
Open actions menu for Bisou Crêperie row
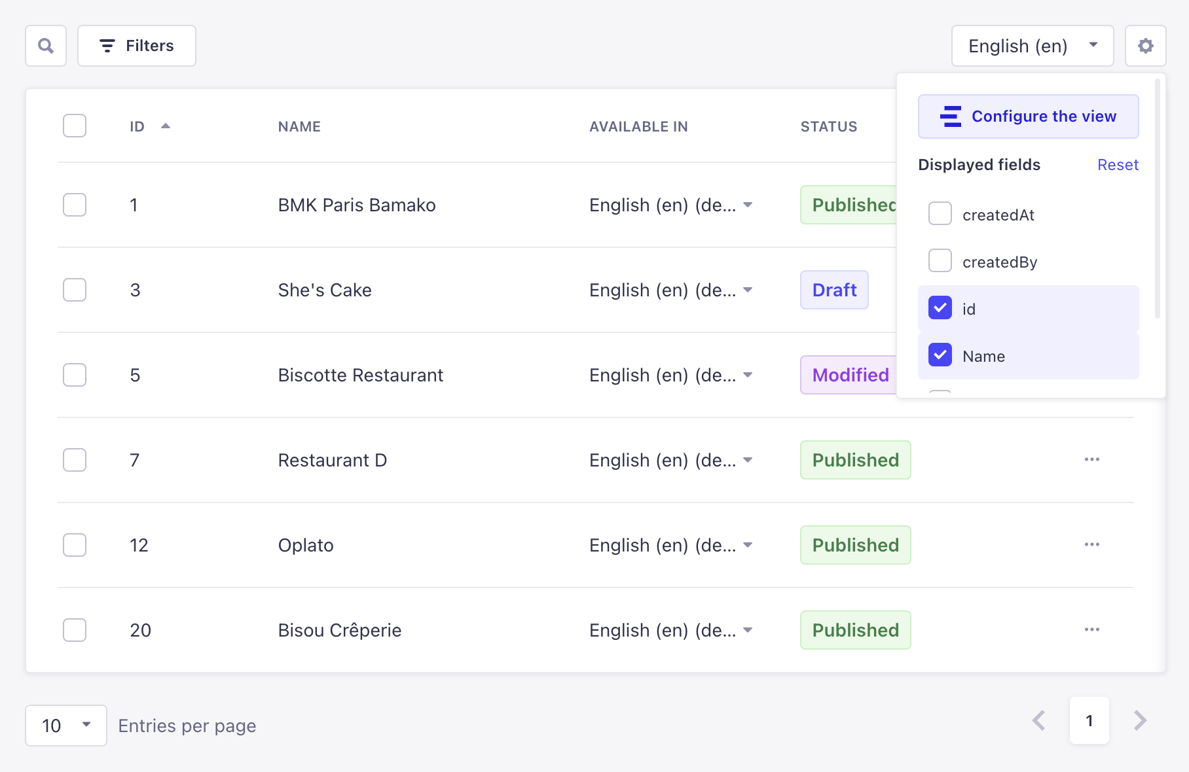(1091, 630)
